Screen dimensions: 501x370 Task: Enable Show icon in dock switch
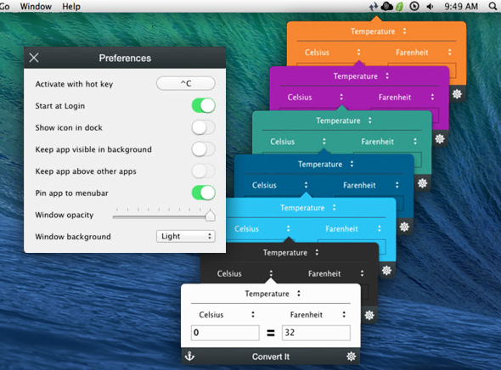click(x=204, y=127)
